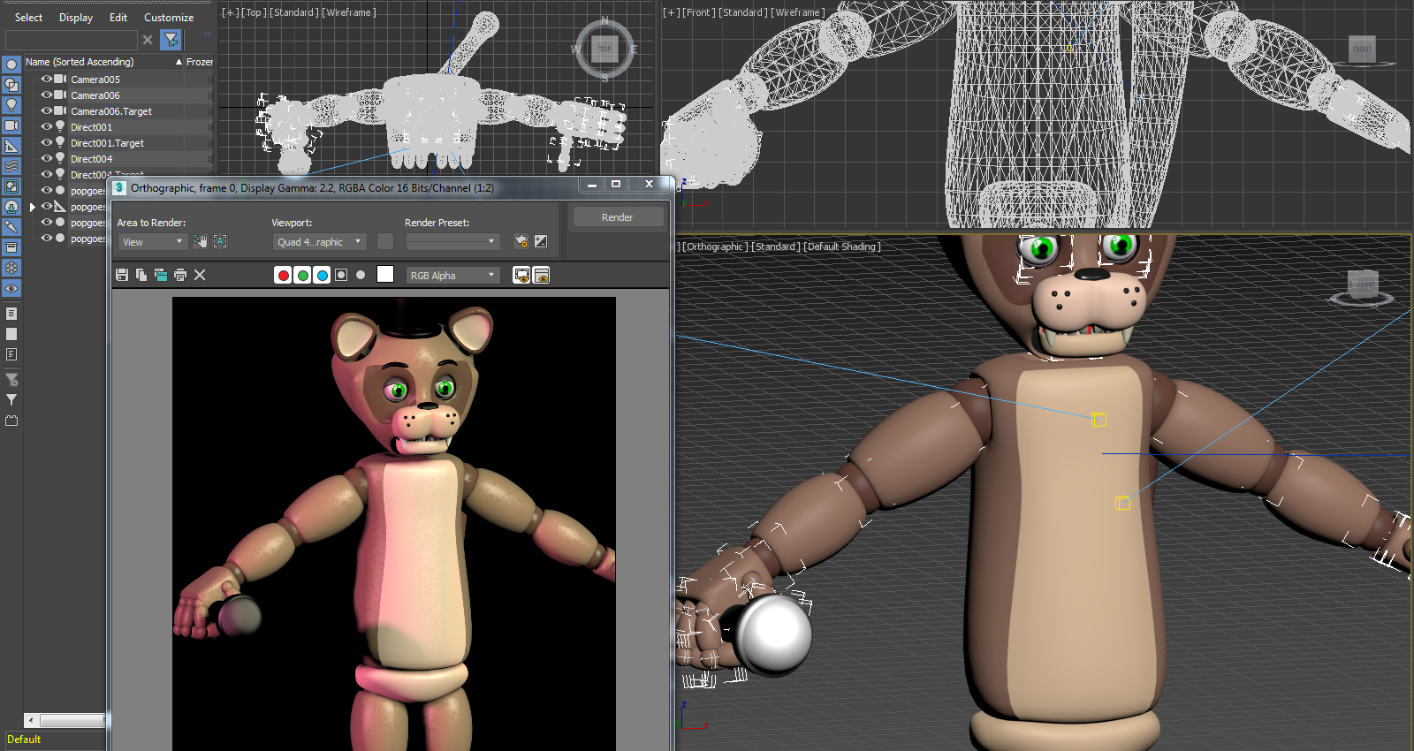The image size is (1414, 751).
Task: Select Camera006.Target in object list
Action: click(111, 111)
